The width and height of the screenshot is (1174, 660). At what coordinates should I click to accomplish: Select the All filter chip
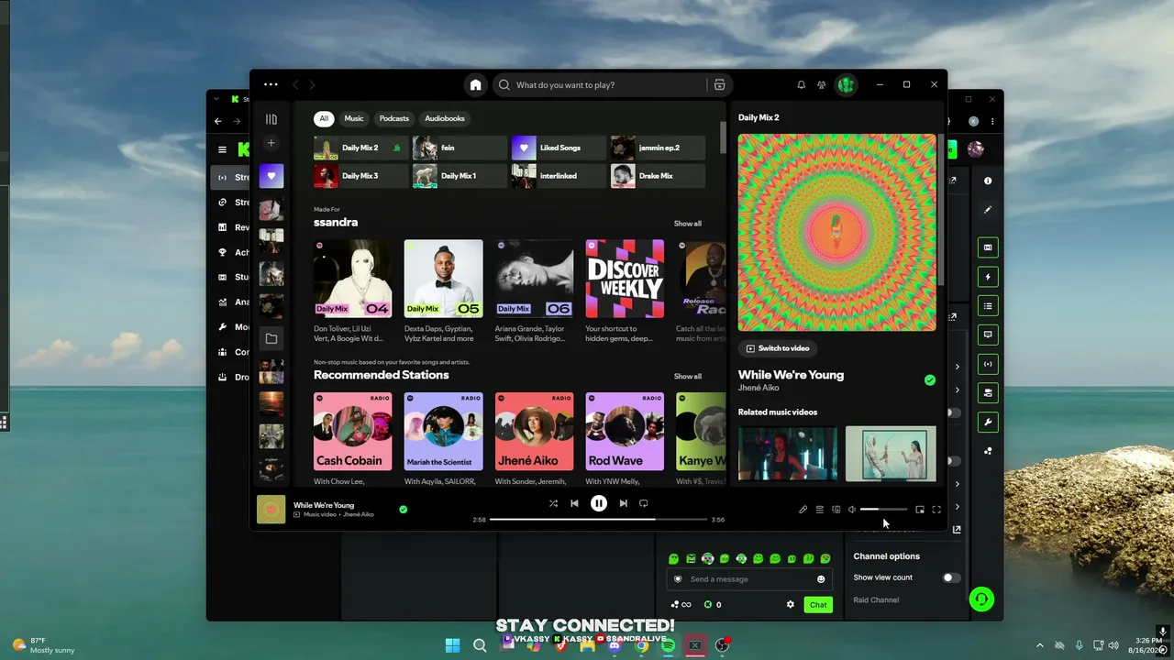(x=324, y=118)
